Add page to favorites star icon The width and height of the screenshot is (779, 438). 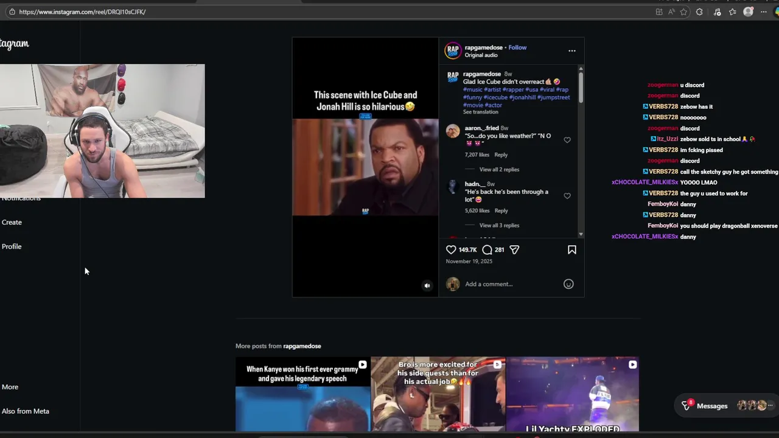pos(684,12)
